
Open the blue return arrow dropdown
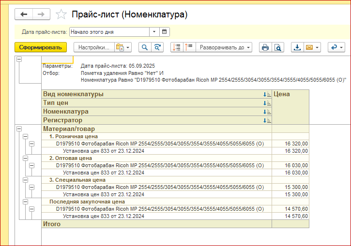click(336, 47)
